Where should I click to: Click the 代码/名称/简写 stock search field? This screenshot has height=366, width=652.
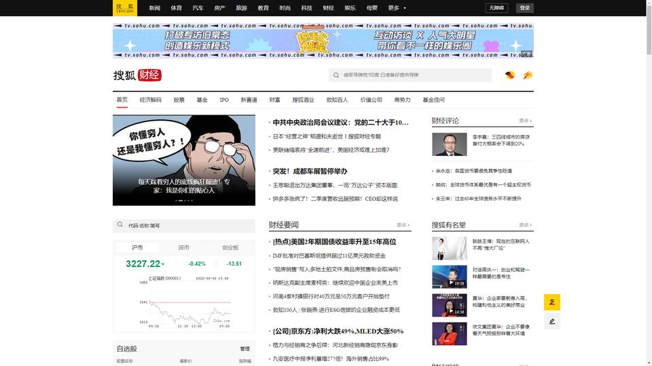click(184, 225)
